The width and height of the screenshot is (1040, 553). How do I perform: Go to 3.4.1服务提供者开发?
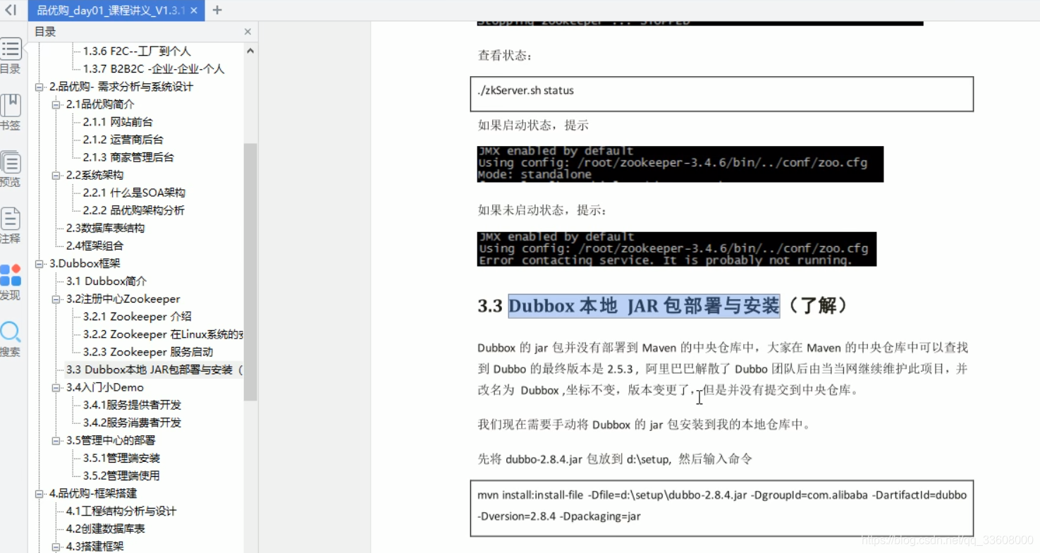(132, 405)
